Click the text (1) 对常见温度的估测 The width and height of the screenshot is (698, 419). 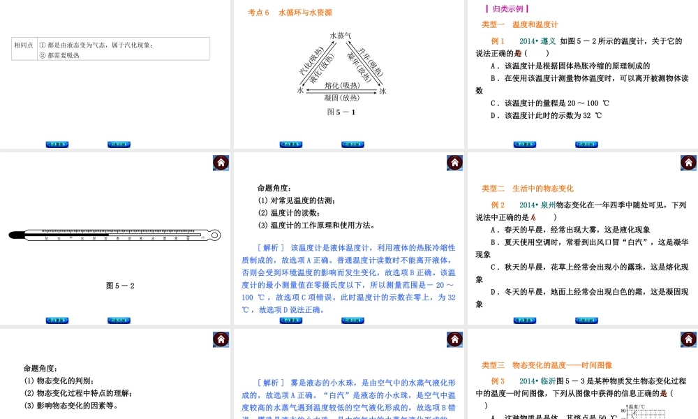pos(297,200)
